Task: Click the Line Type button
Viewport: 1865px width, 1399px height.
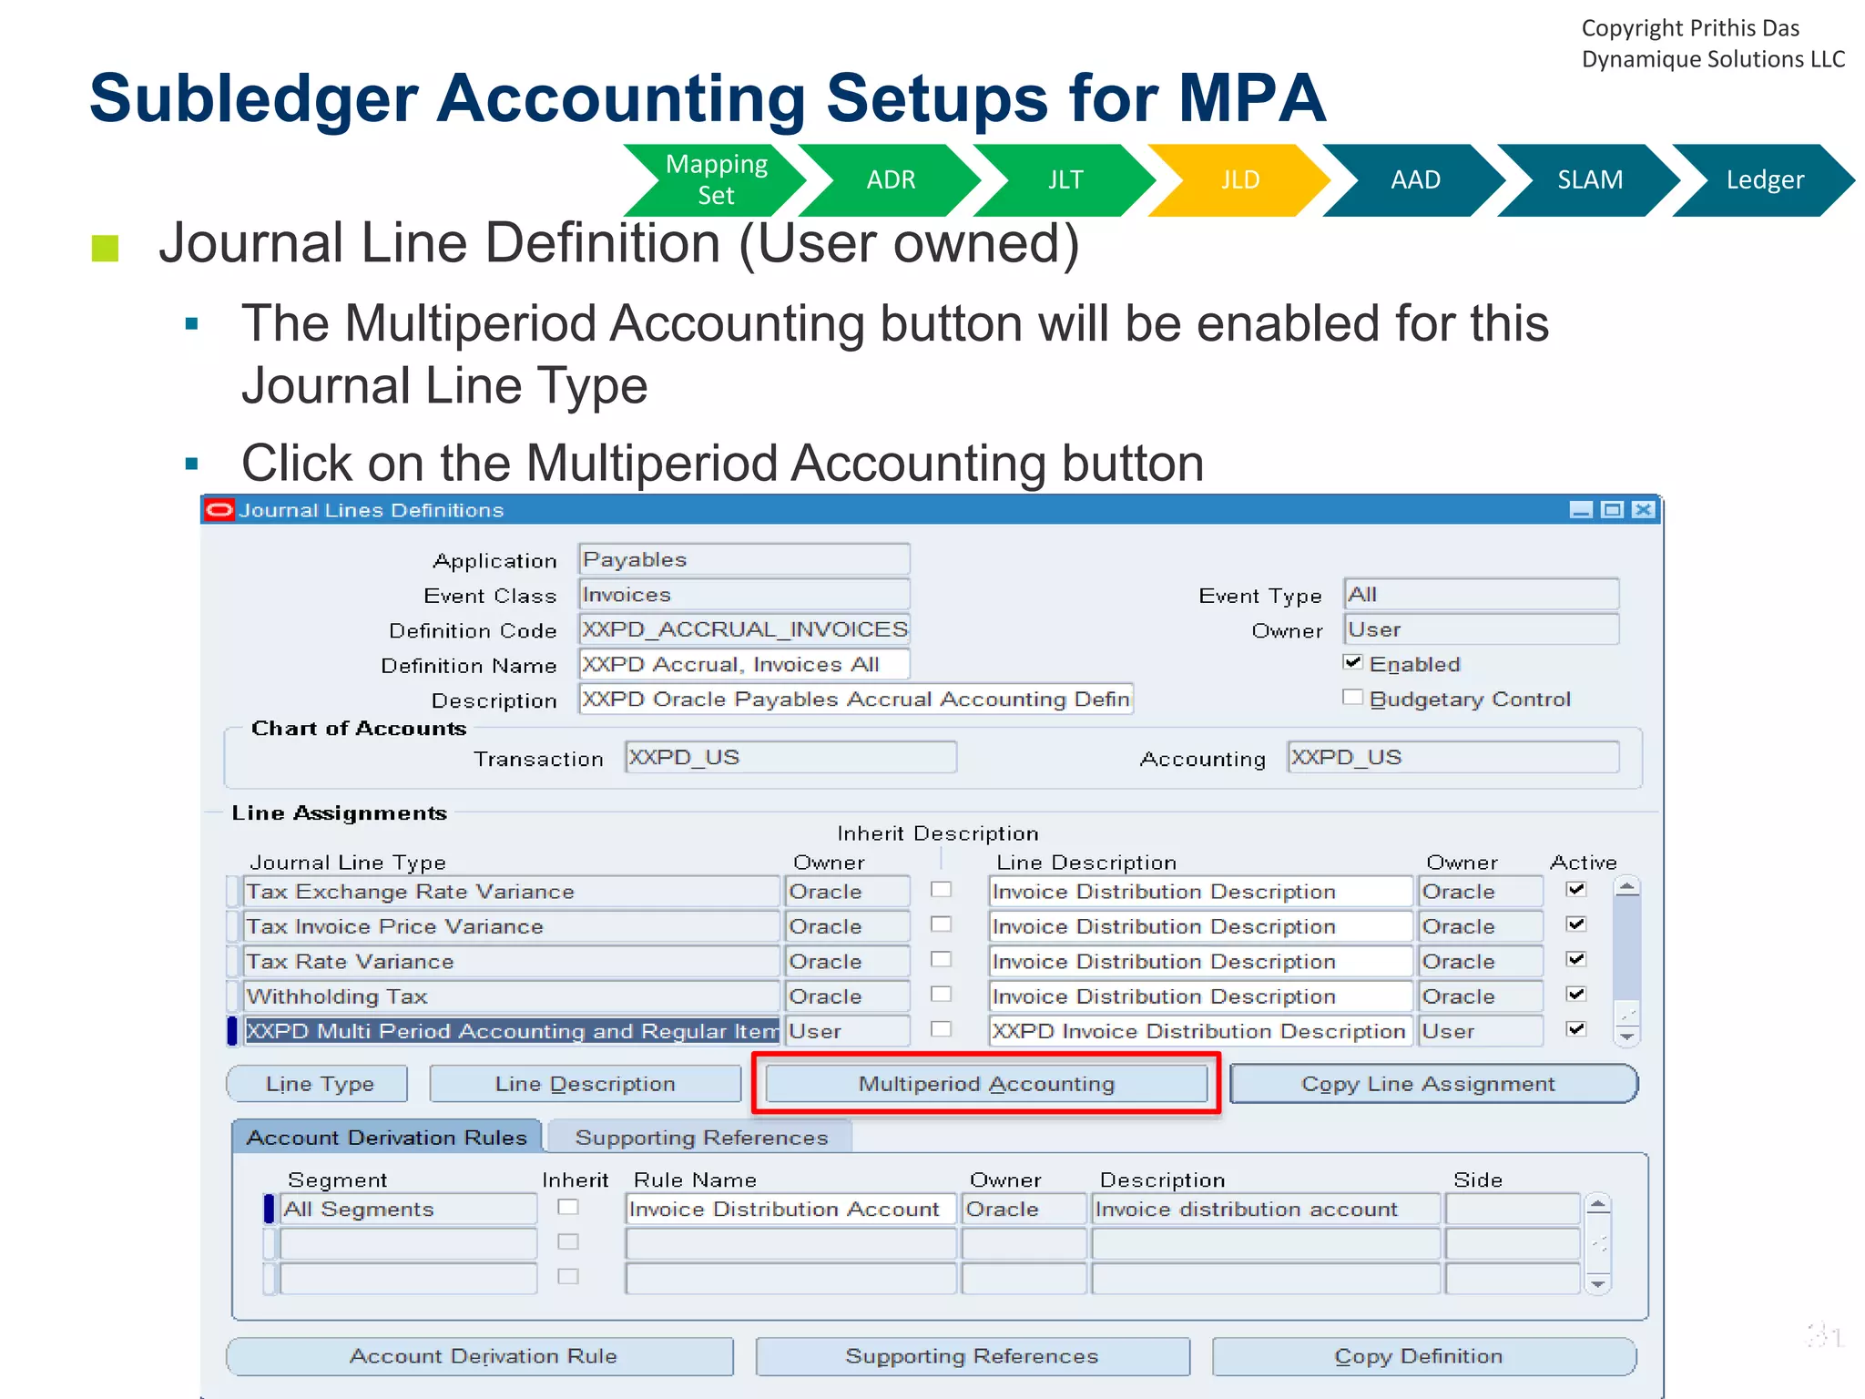Action: click(319, 1083)
